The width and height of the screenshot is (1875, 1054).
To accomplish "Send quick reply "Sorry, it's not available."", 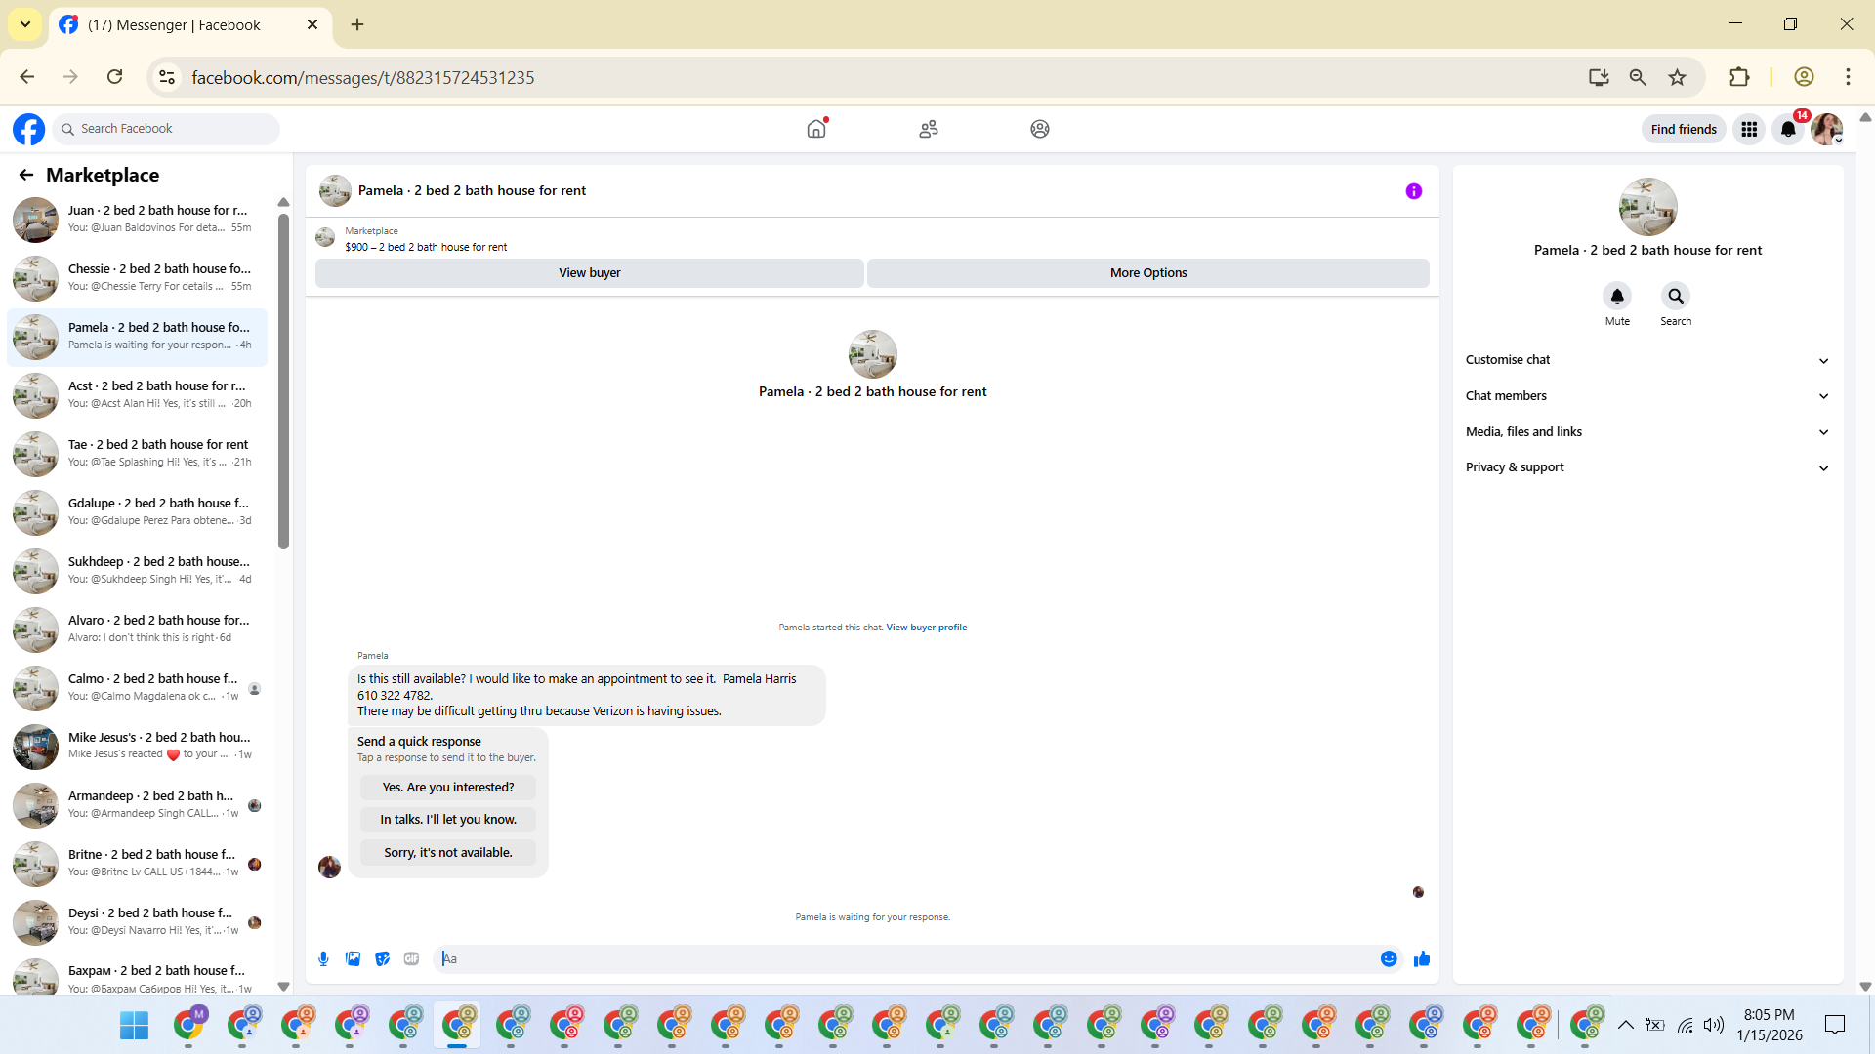I will 447,853.
